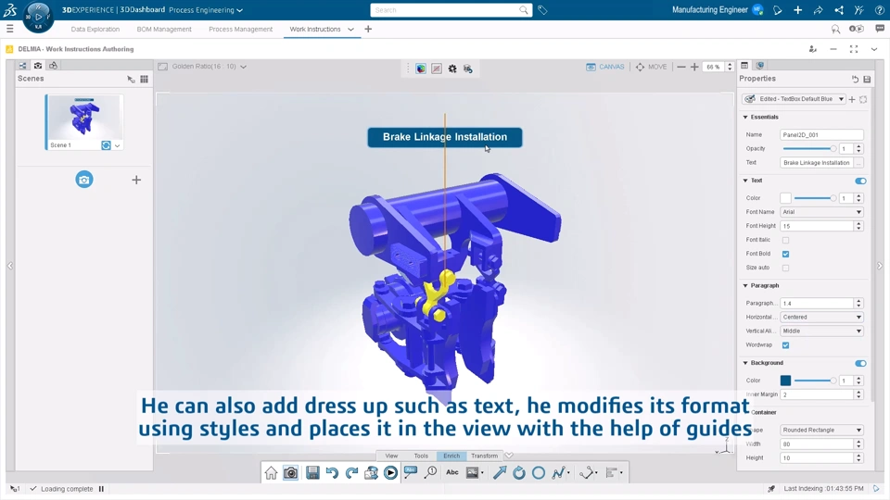Click the Play button in bottom toolbar
Screen dimensions: 890x500
[390, 473]
